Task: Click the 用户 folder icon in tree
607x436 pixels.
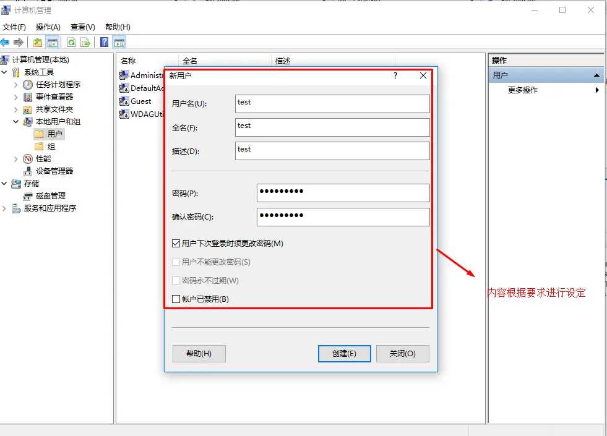Action: click(39, 134)
